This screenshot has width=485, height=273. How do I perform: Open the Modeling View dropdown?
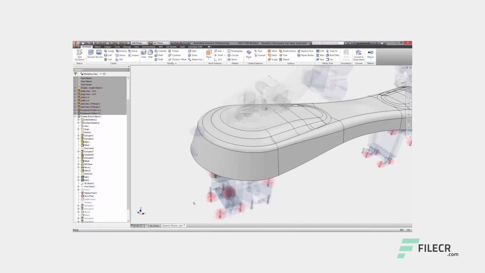pyautogui.click(x=100, y=74)
